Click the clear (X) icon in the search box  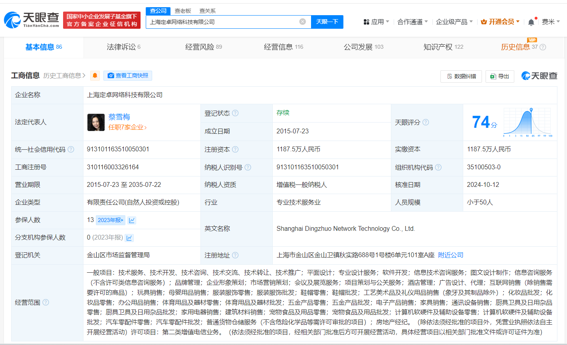point(302,22)
